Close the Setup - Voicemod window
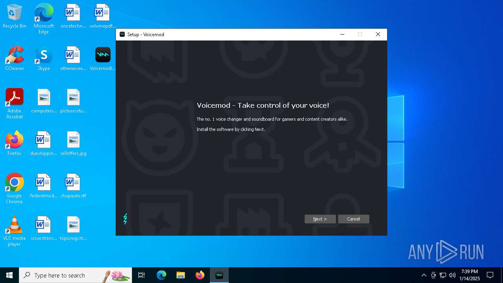The height and width of the screenshot is (283, 503). click(x=378, y=35)
